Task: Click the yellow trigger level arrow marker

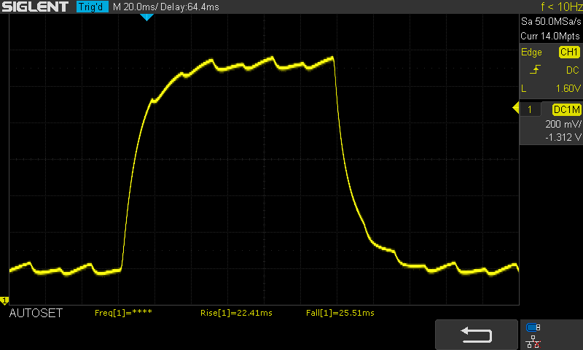Action: [516, 108]
